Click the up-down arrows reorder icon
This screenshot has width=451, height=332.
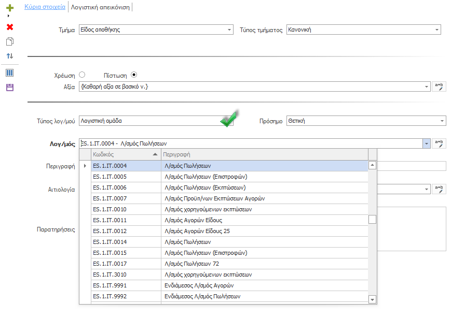point(10,56)
